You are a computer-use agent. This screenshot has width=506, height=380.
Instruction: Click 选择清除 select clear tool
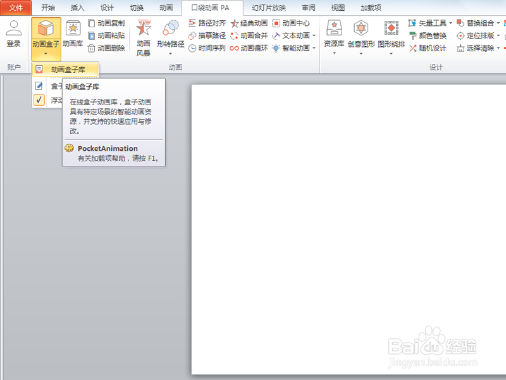point(475,48)
